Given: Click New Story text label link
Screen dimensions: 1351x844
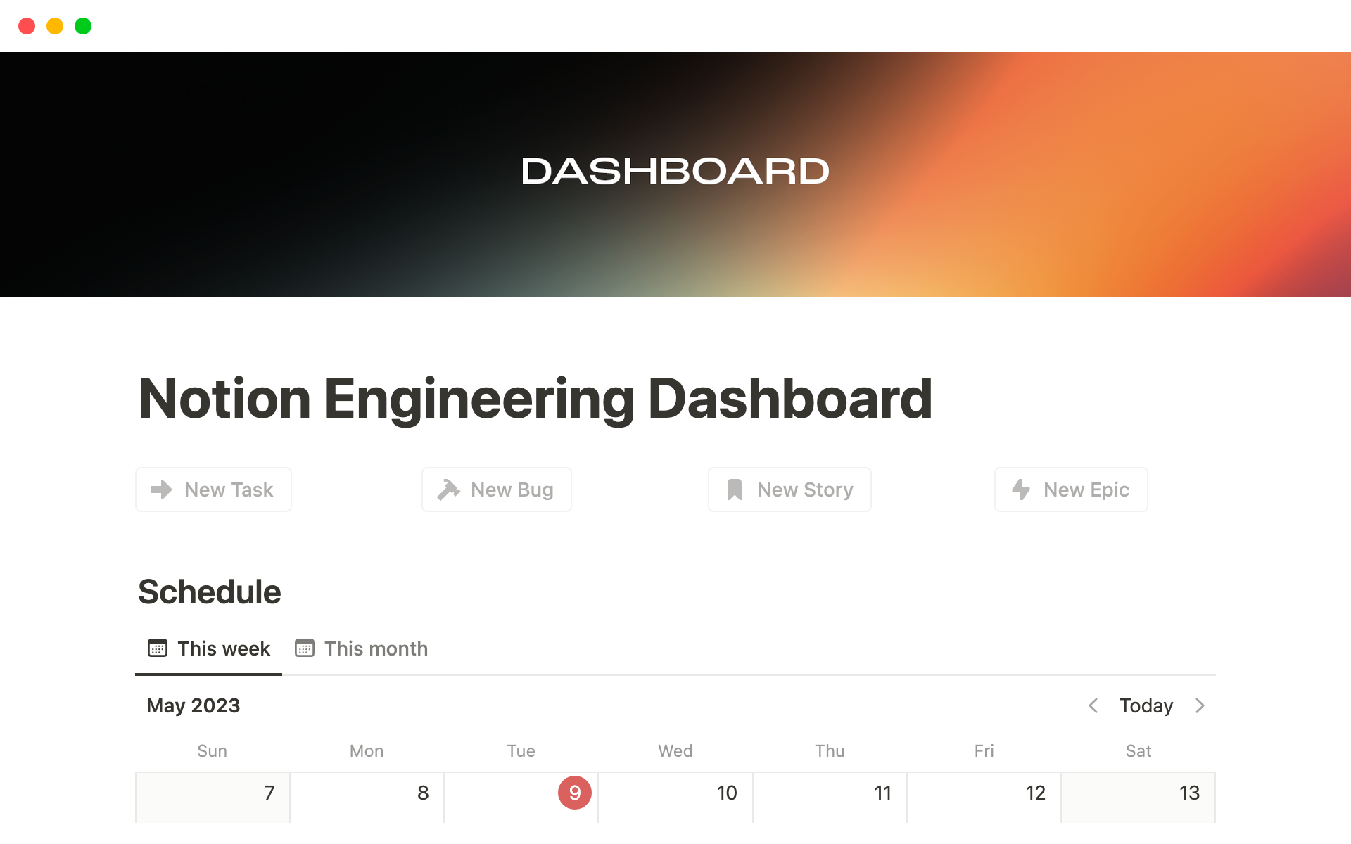Looking at the screenshot, I should pos(806,489).
